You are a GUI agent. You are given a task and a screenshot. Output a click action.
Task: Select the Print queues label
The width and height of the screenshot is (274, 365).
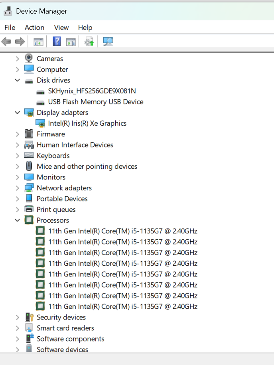click(x=56, y=210)
